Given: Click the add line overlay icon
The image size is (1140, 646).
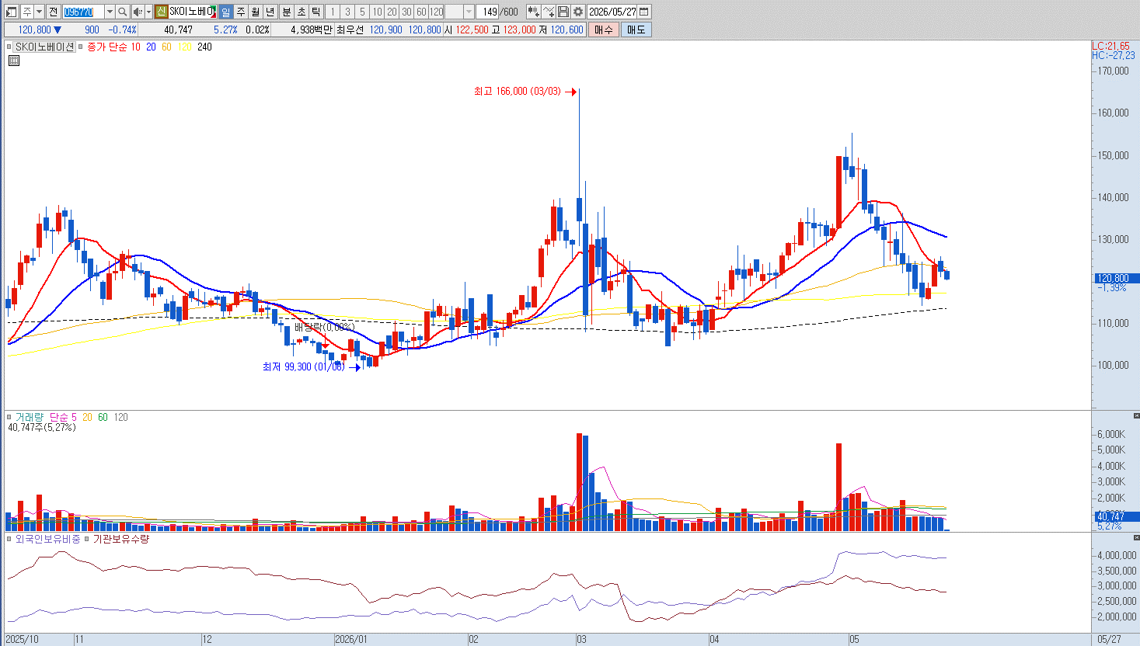Looking at the screenshot, I should click(x=549, y=12).
